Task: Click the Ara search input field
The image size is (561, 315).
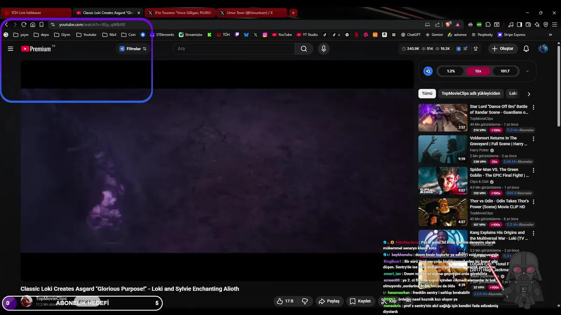Action: [234, 49]
